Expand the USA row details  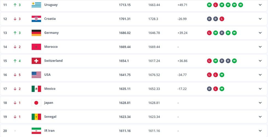260,75
